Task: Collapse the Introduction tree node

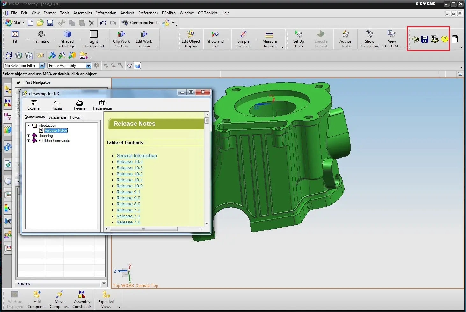Action: click(28, 125)
